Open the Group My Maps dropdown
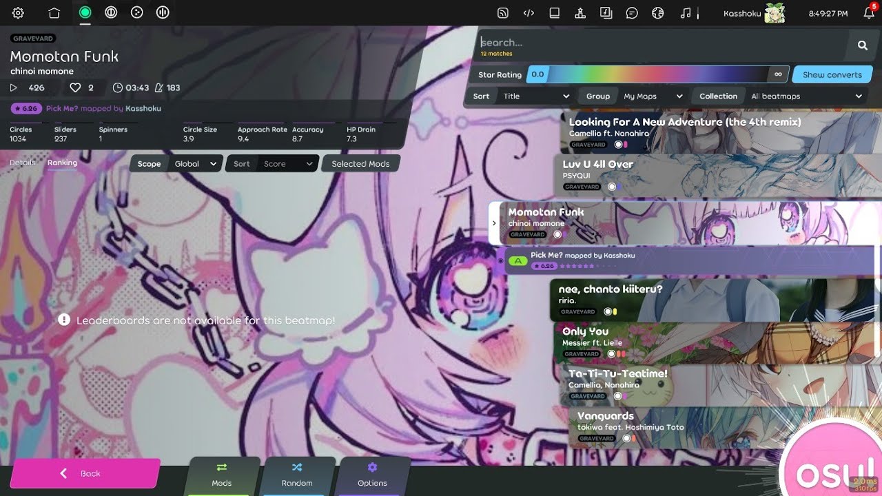 click(633, 96)
